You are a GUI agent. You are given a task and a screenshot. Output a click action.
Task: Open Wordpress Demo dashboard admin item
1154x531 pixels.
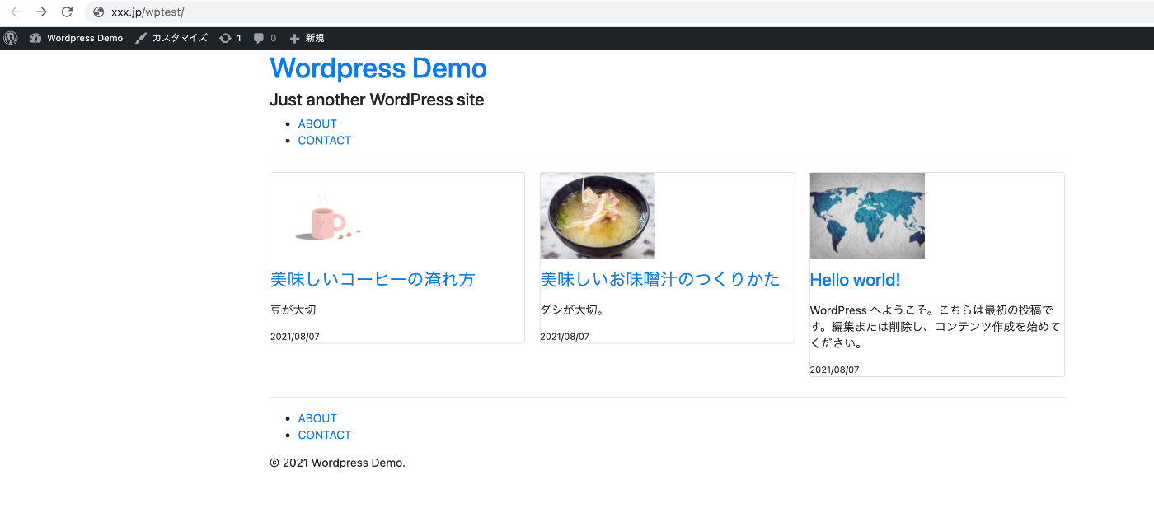[76, 38]
